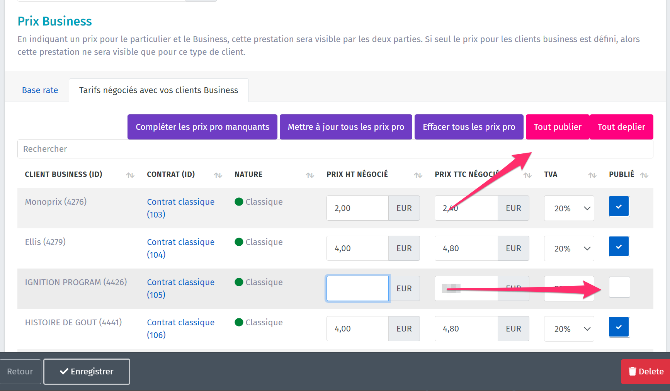
Task: Sort by Contrat (ID) column arrows
Action: 218,175
